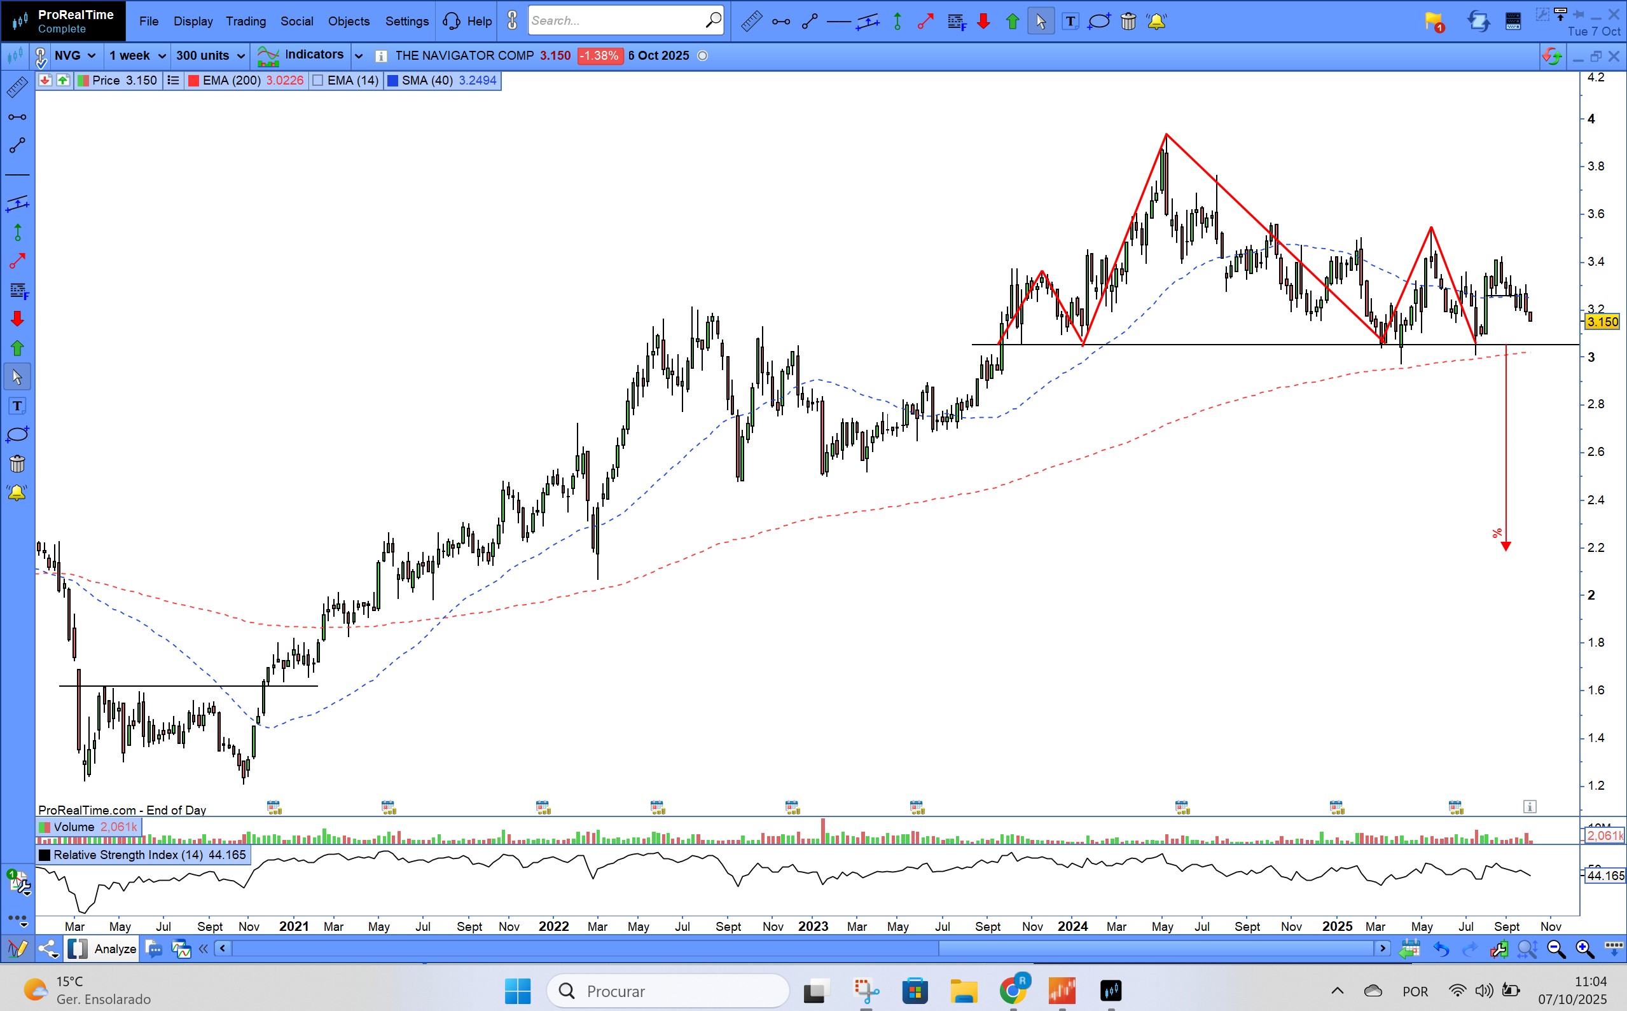This screenshot has width=1627, height=1011.
Task: Toggle the EMA (200) red visibility box
Action: 194,81
